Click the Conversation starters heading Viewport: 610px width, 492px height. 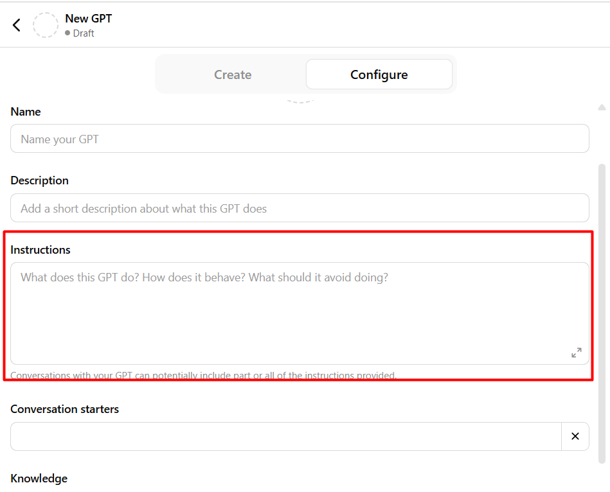pos(64,409)
